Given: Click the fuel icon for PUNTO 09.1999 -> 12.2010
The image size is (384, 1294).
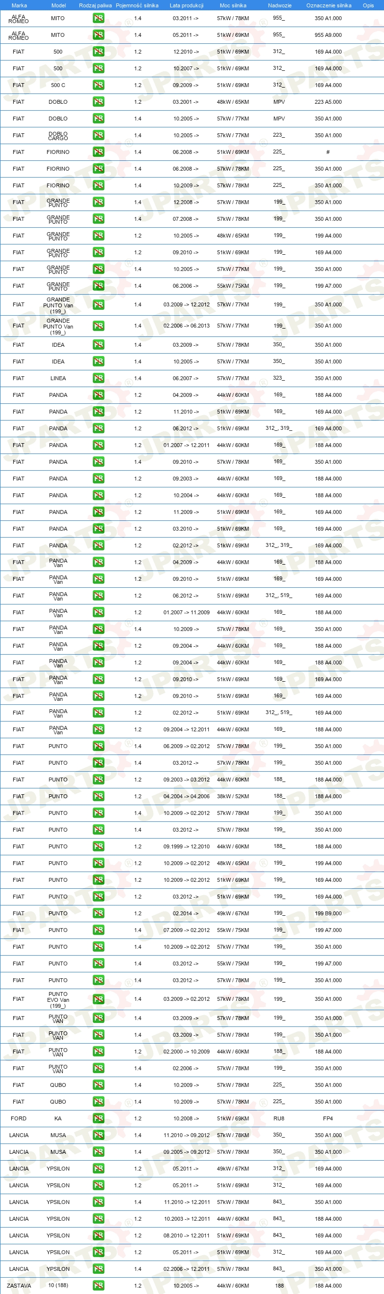Looking at the screenshot, I should [x=98, y=846].
